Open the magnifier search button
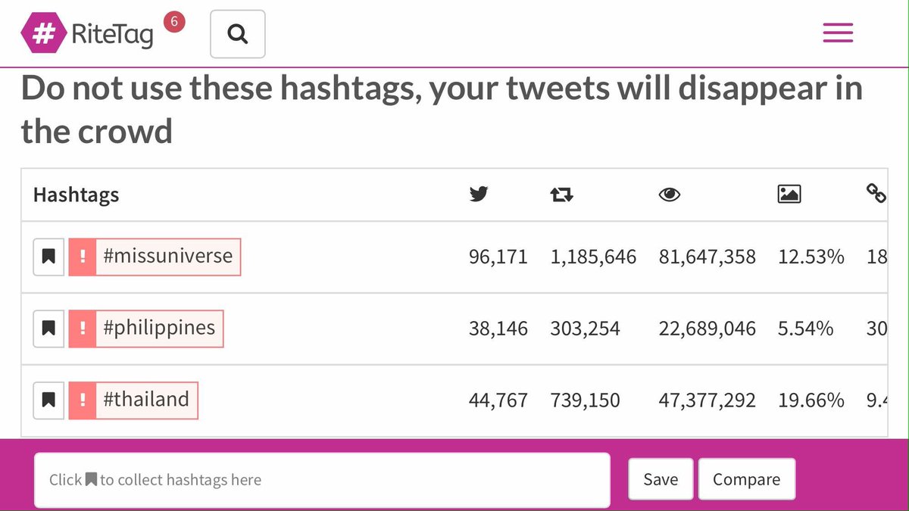The width and height of the screenshot is (909, 511). click(238, 34)
